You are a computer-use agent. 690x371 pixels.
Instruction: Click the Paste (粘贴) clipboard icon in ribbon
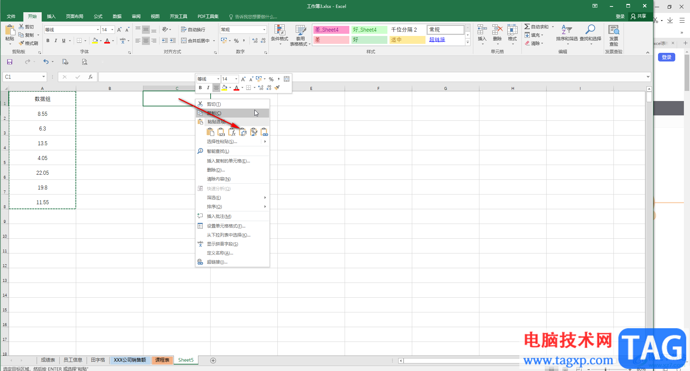10,30
